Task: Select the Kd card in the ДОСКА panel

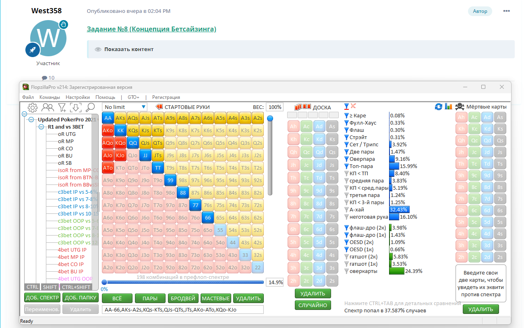Action: click(x=319, y=139)
